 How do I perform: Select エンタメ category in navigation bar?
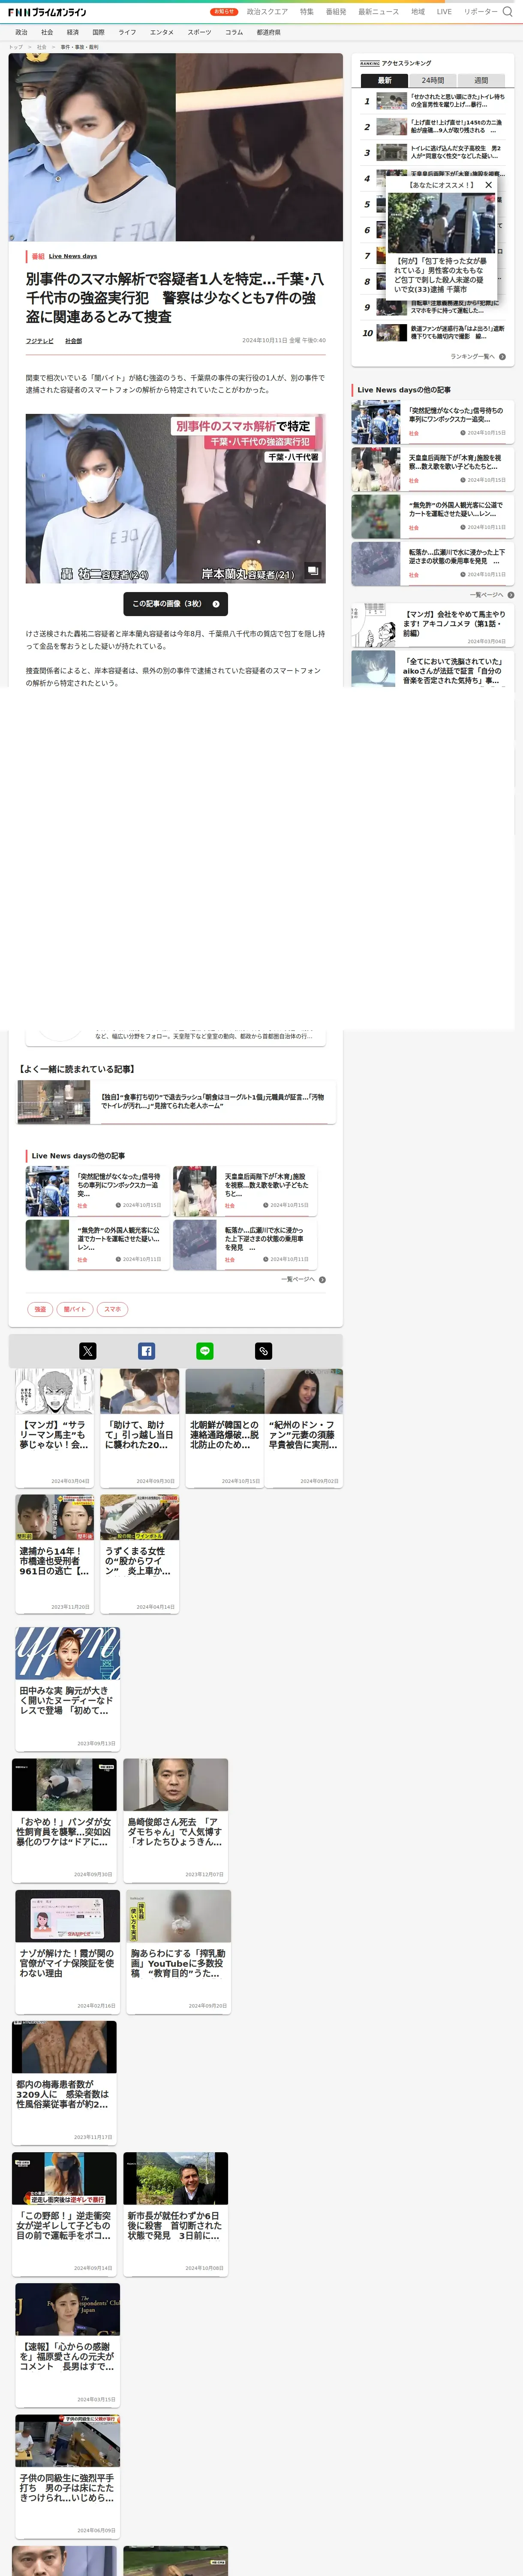pyautogui.click(x=162, y=32)
